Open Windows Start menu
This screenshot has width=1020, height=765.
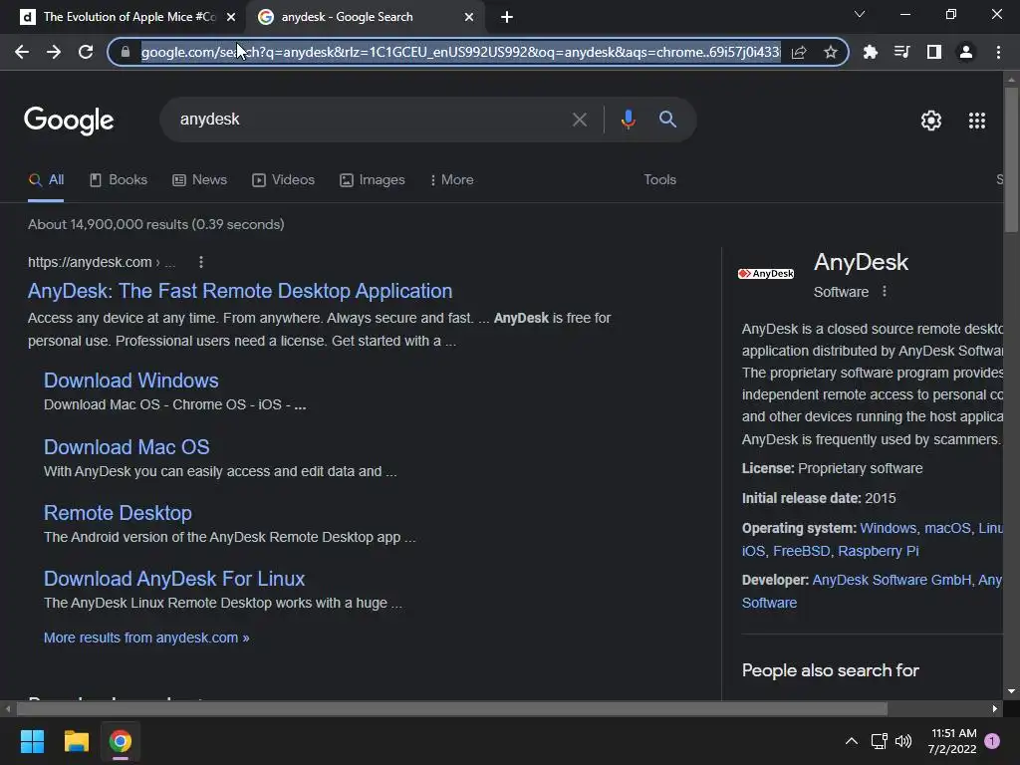tap(32, 741)
